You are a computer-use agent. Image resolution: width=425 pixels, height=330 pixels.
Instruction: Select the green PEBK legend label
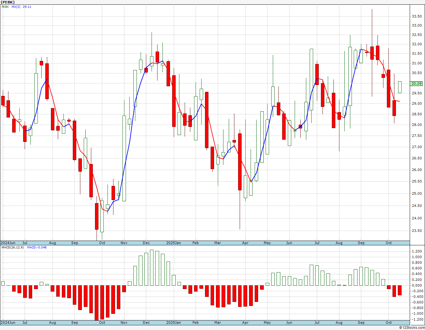tap(5, 7)
